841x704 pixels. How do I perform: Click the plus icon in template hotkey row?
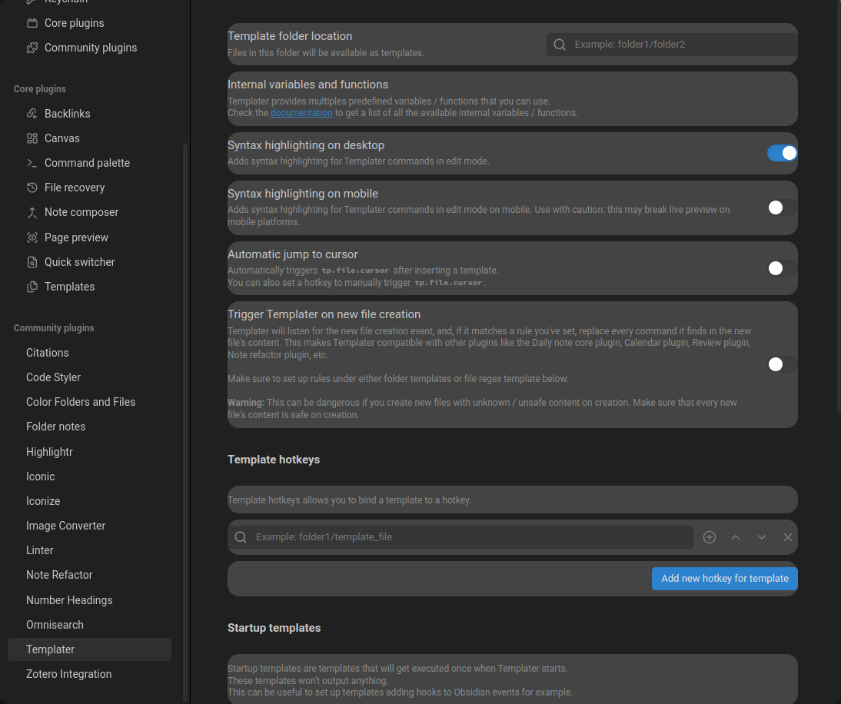tap(710, 537)
